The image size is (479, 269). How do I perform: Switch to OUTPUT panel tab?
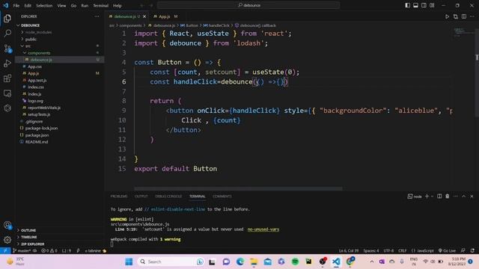pos(141,197)
